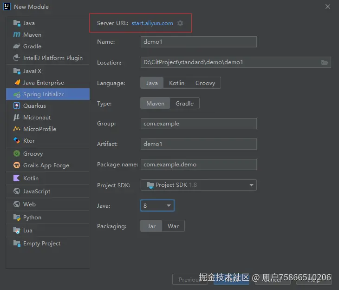This screenshot has height=290, width=339.
Task: Close the New Module dialog
Action: pyautogui.click(x=328, y=7)
